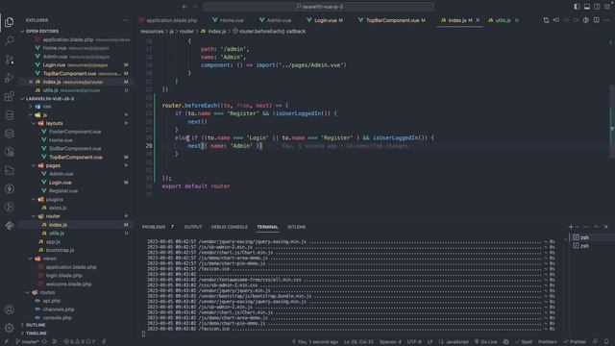Viewport: 615px width, 346px height.
Task: Open SidBarComponent.vue in layouts folder
Action: click(x=75, y=148)
